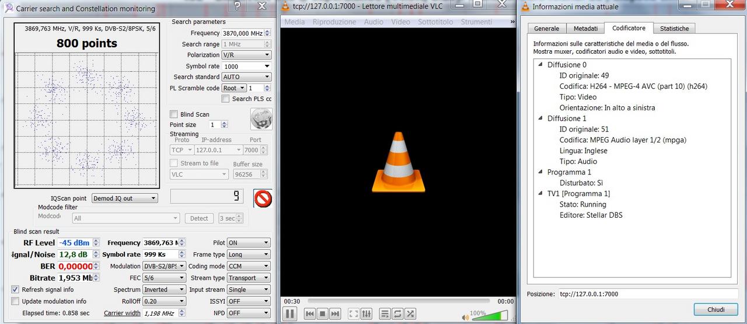Open the Stream type Transport dropdown

click(x=249, y=278)
